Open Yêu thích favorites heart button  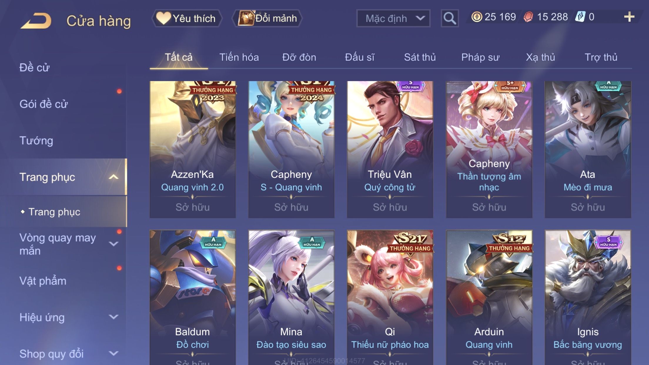click(x=187, y=18)
